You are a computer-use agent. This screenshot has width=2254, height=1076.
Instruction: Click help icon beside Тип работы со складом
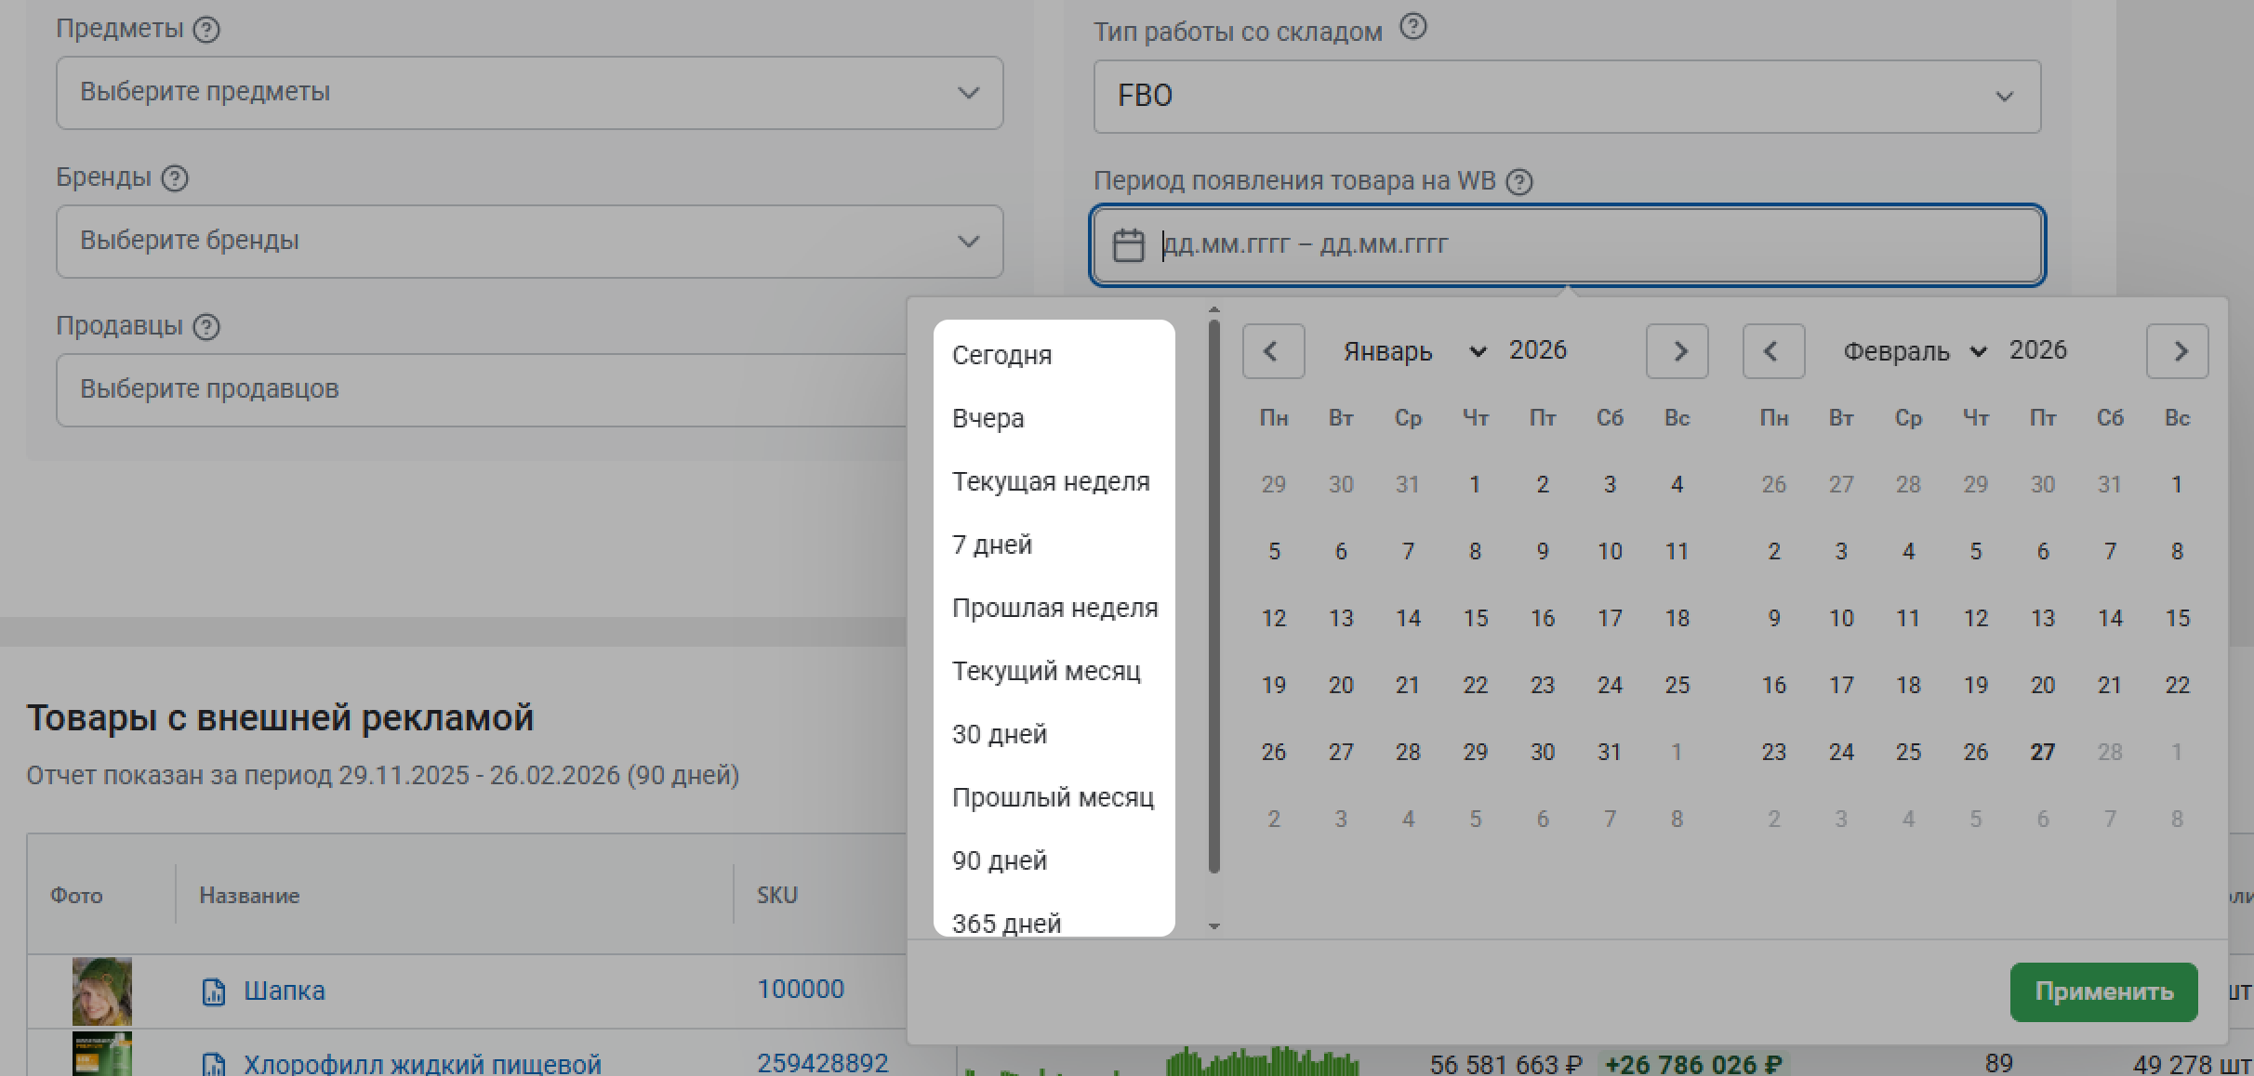pyautogui.click(x=1413, y=28)
